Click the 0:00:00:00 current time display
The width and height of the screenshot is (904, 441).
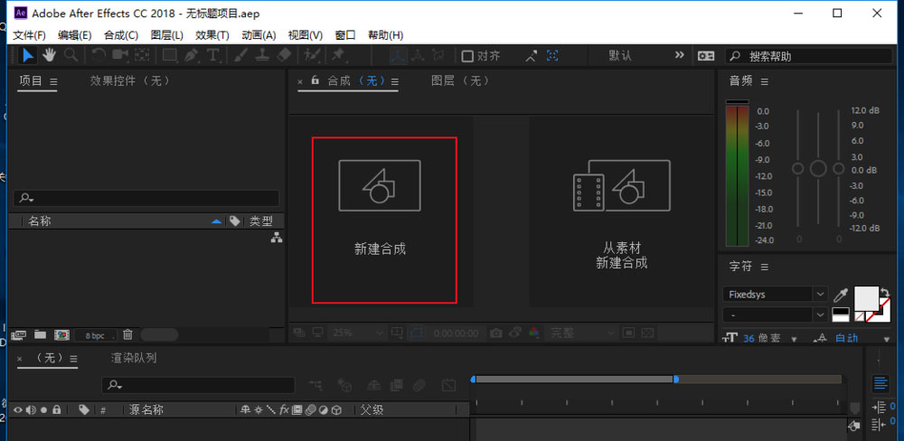tap(456, 333)
